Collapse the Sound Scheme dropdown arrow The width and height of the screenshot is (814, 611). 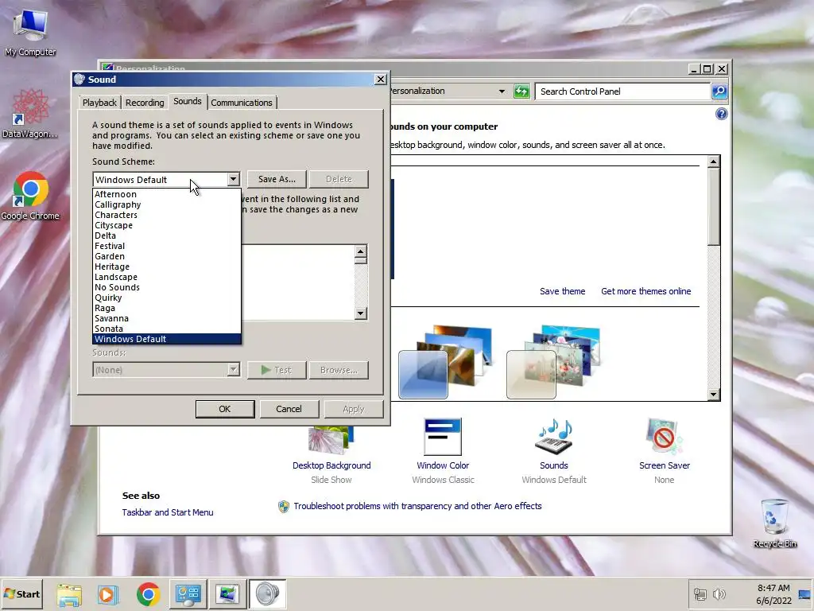[233, 179]
